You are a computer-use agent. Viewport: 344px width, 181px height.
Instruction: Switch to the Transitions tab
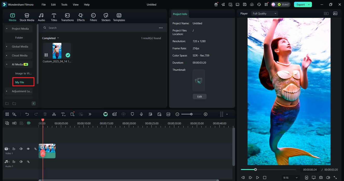[67, 17]
